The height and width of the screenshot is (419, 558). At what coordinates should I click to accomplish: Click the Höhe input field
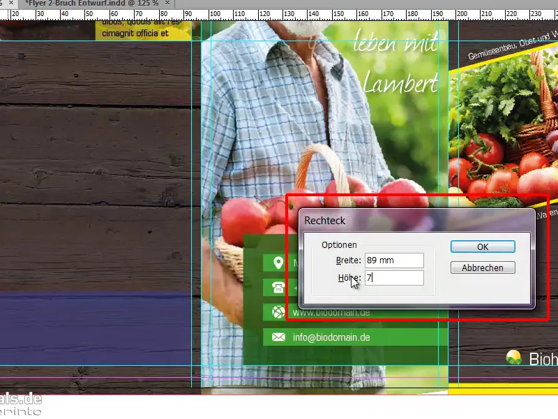[394, 278]
